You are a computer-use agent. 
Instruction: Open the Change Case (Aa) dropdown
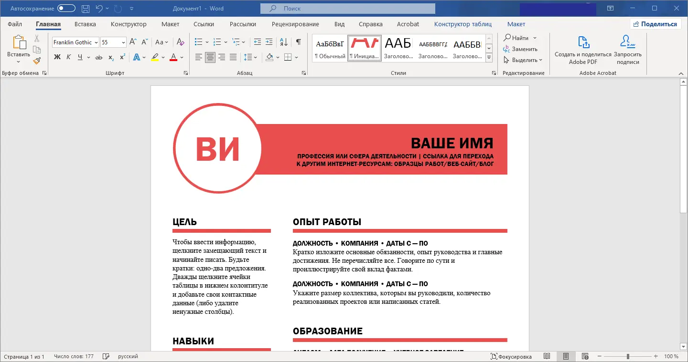pyautogui.click(x=161, y=42)
